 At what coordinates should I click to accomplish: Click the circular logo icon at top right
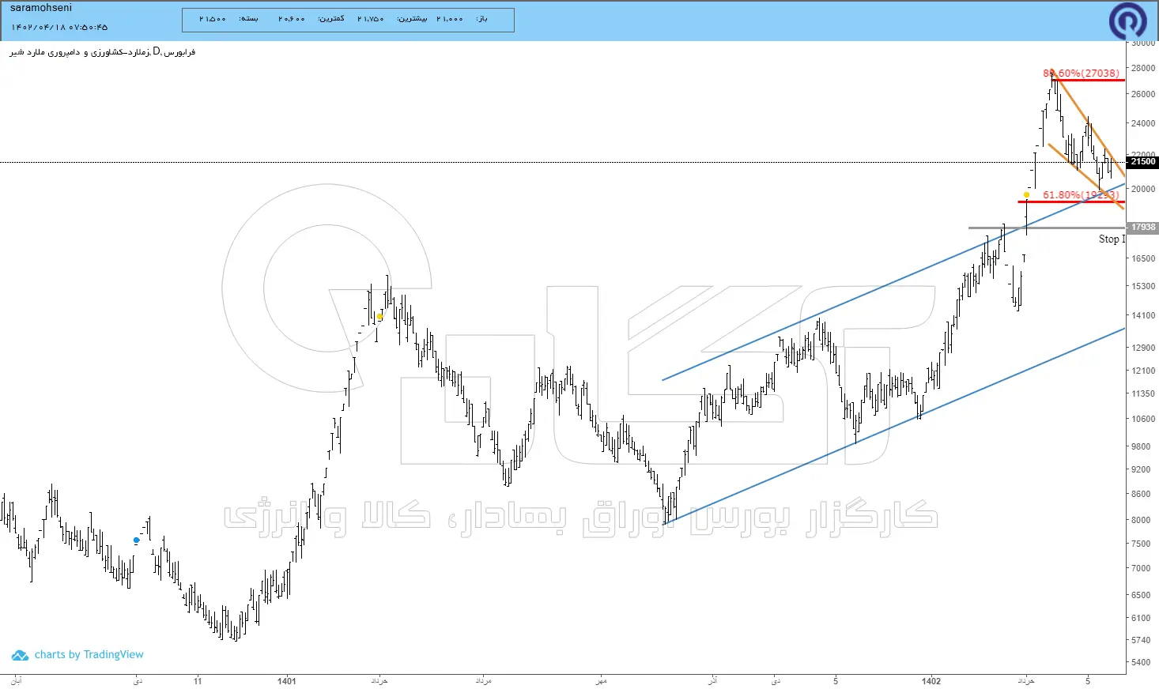(x=1127, y=21)
